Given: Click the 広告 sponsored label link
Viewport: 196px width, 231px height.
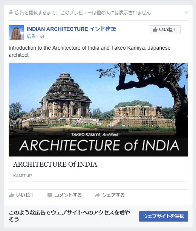Looking at the screenshot, I should click(x=31, y=36).
